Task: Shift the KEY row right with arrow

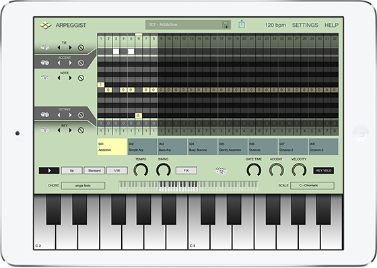Action: (71, 130)
